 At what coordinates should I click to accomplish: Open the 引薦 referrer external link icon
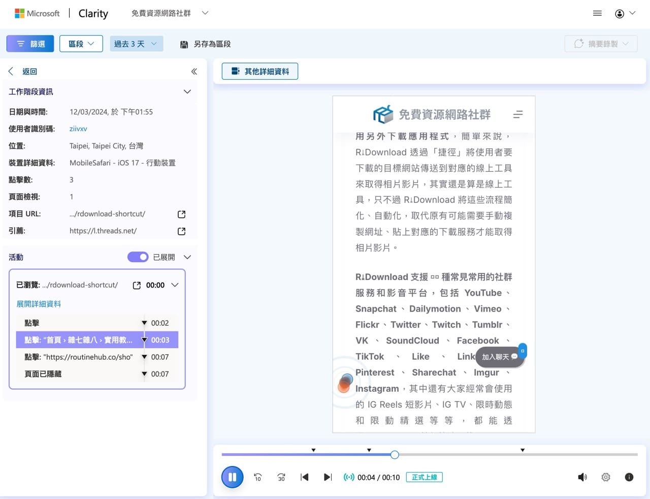pyautogui.click(x=181, y=231)
